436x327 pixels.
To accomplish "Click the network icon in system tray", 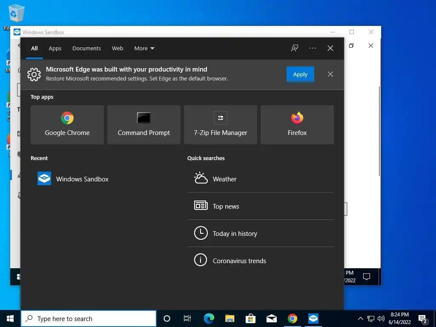I will click(x=371, y=318).
